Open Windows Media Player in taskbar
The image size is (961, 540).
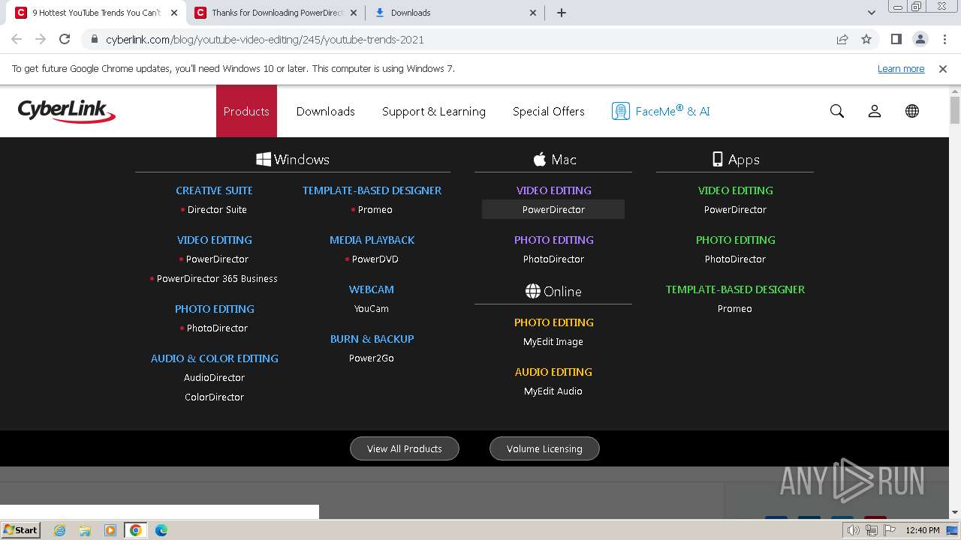pos(110,530)
